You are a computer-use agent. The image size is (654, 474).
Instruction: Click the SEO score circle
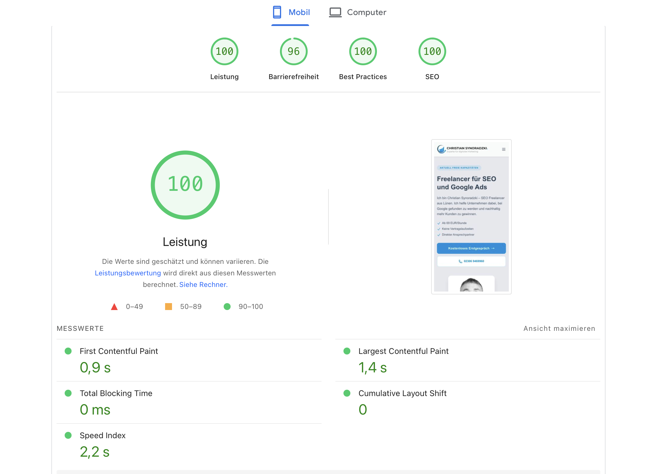[432, 51]
